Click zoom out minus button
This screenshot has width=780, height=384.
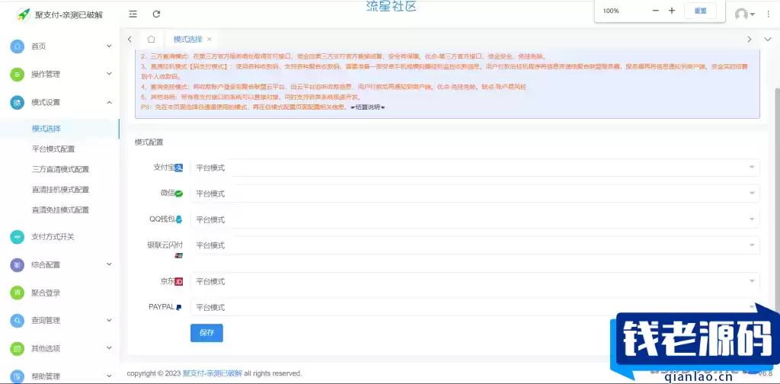pos(656,11)
